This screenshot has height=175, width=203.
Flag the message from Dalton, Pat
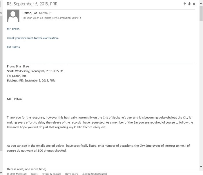pos(50,13)
